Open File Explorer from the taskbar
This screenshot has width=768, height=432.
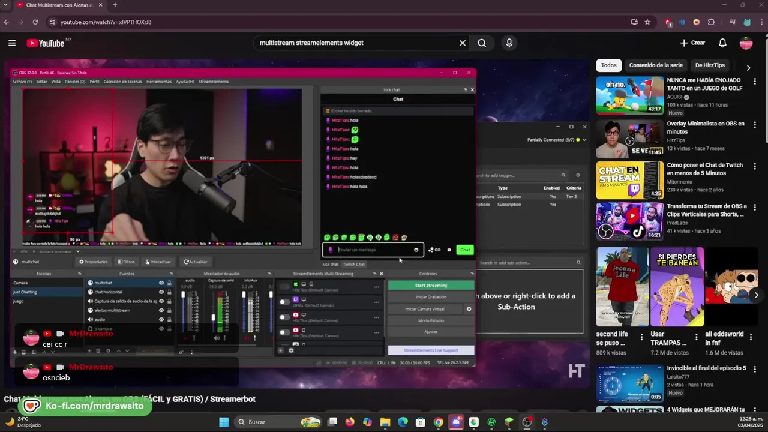(x=385, y=422)
